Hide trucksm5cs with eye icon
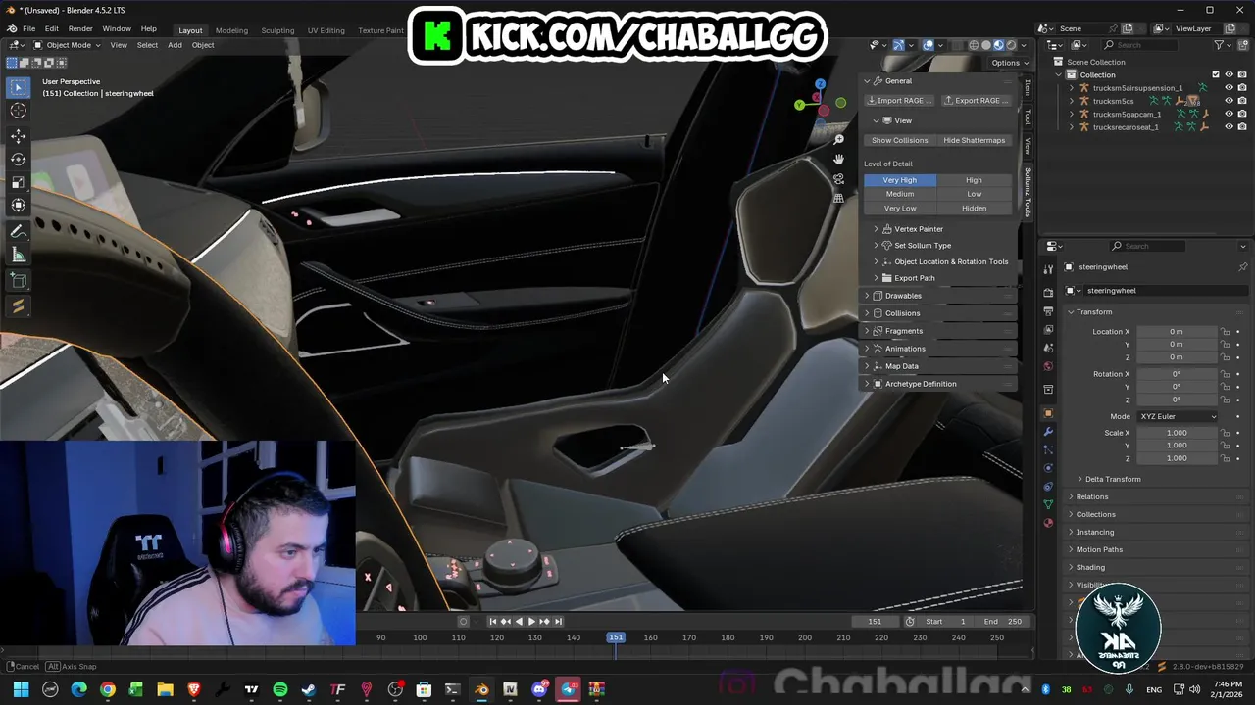The width and height of the screenshot is (1255, 705). point(1229,101)
